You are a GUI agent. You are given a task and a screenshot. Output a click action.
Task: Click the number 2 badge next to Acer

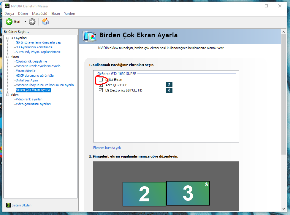169,85
